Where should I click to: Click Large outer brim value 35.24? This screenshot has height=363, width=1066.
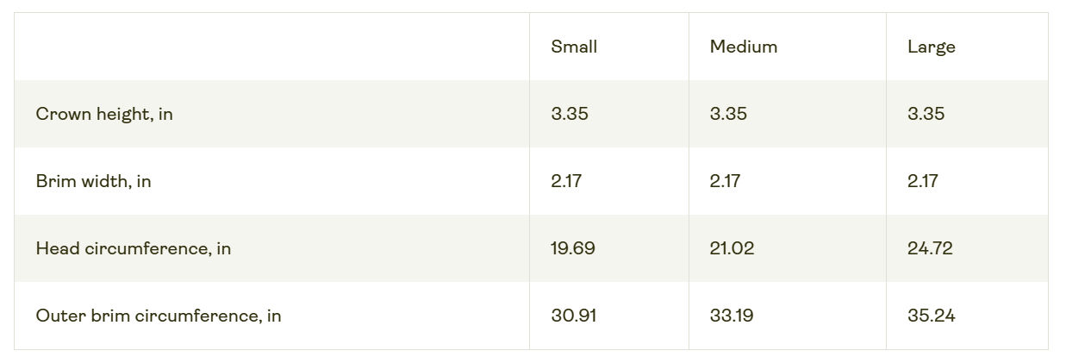[931, 316]
